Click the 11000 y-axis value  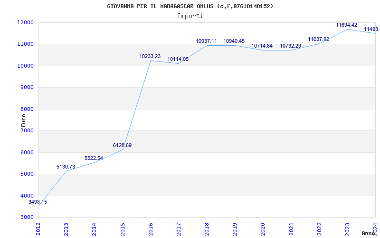pos(25,44)
